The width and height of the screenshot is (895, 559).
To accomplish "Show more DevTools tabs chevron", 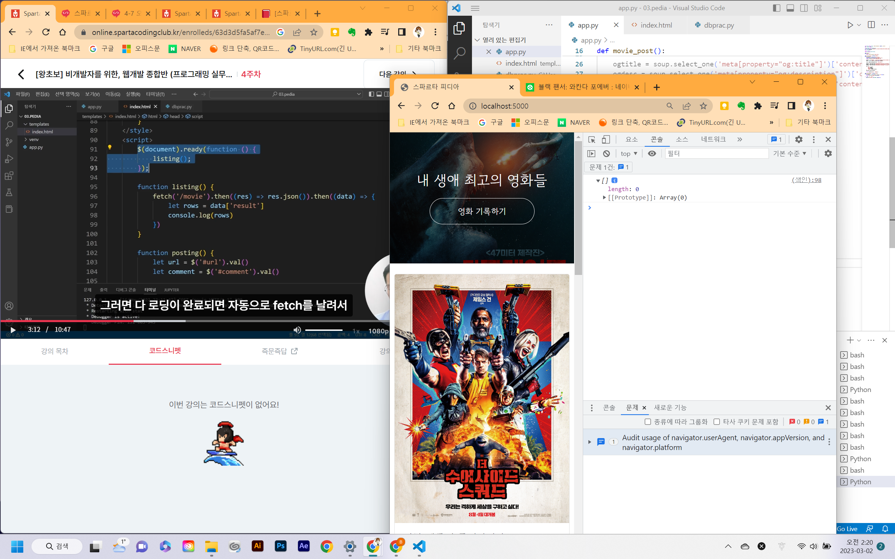I will pos(740,139).
